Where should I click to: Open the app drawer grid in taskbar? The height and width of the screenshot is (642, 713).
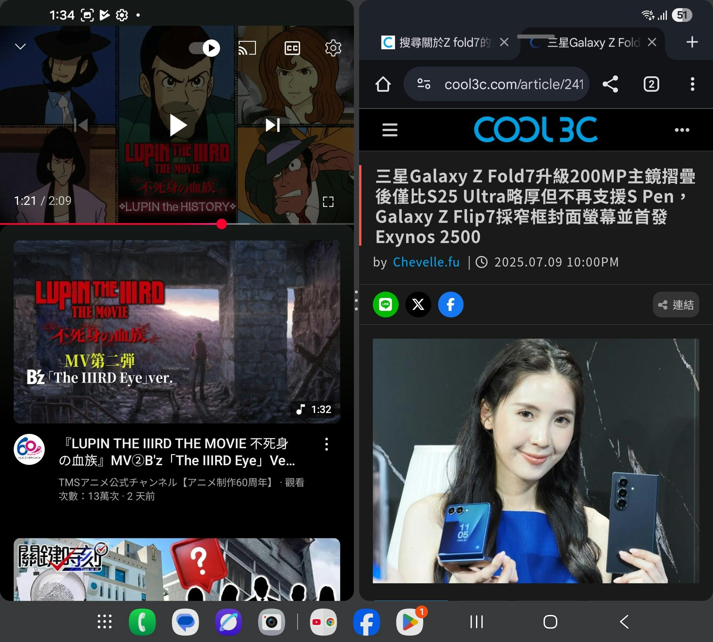tap(104, 621)
